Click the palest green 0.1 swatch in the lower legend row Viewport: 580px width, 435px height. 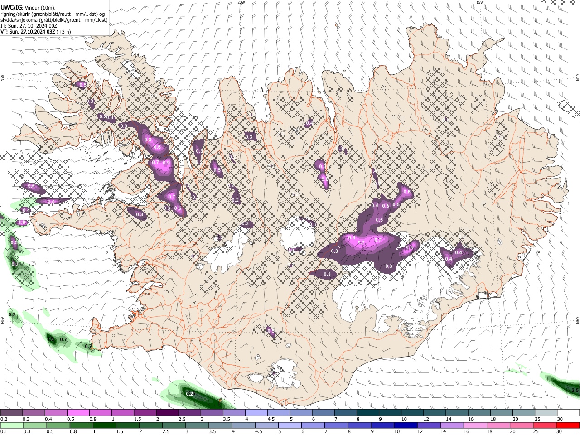(12, 425)
